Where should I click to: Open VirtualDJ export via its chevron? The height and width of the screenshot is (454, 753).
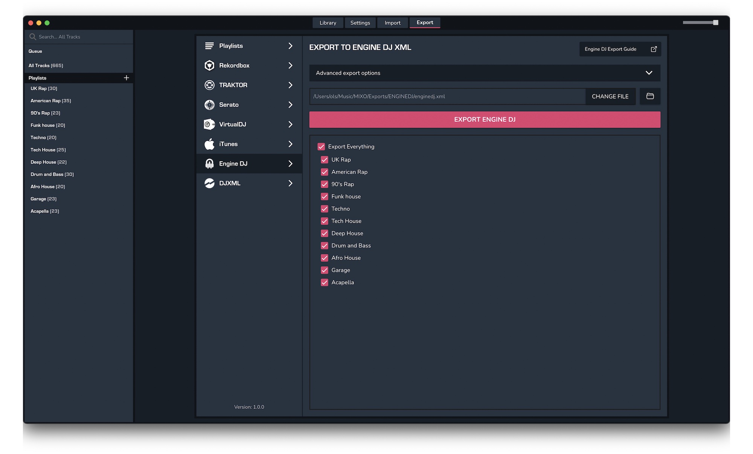pos(290,124)
